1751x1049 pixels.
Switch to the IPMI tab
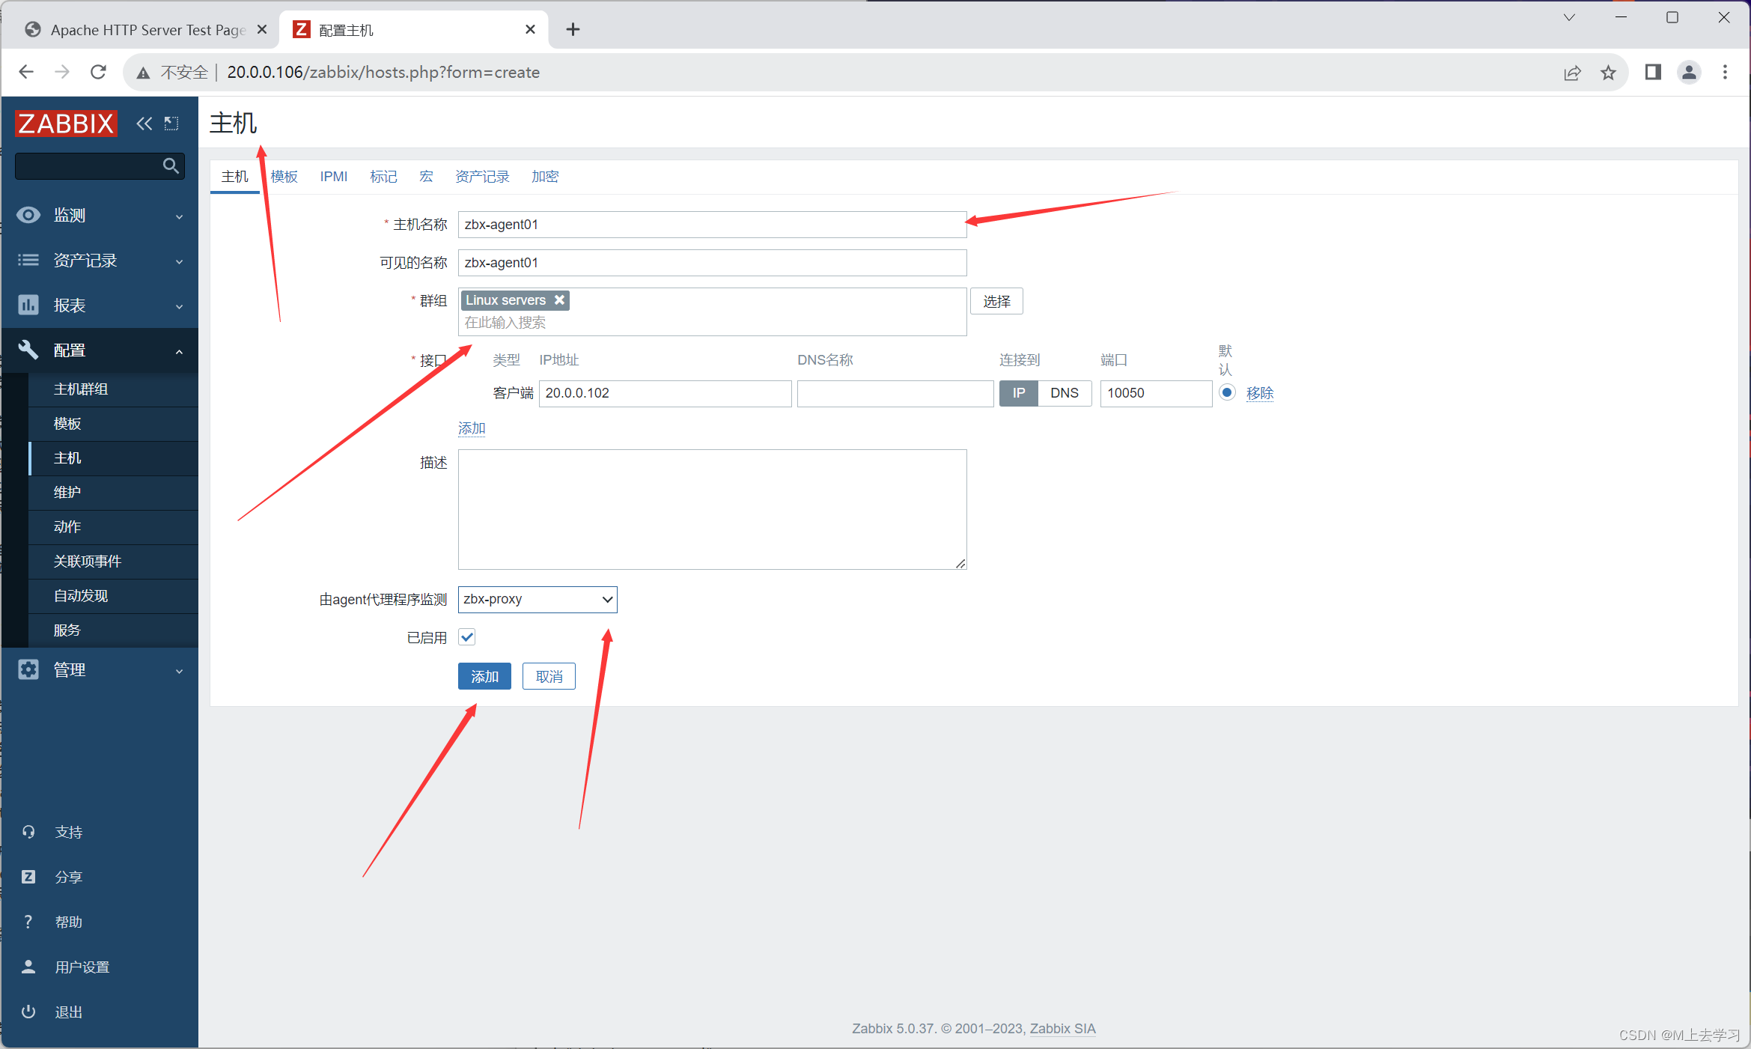pyautogui.click(x=333, y=177)
